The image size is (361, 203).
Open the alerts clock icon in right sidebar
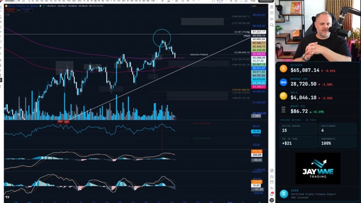point(272,13)
